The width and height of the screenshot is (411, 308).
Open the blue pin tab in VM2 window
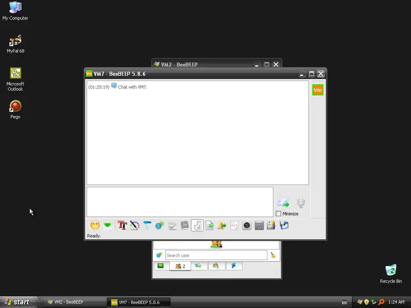[x=234, y=266]
